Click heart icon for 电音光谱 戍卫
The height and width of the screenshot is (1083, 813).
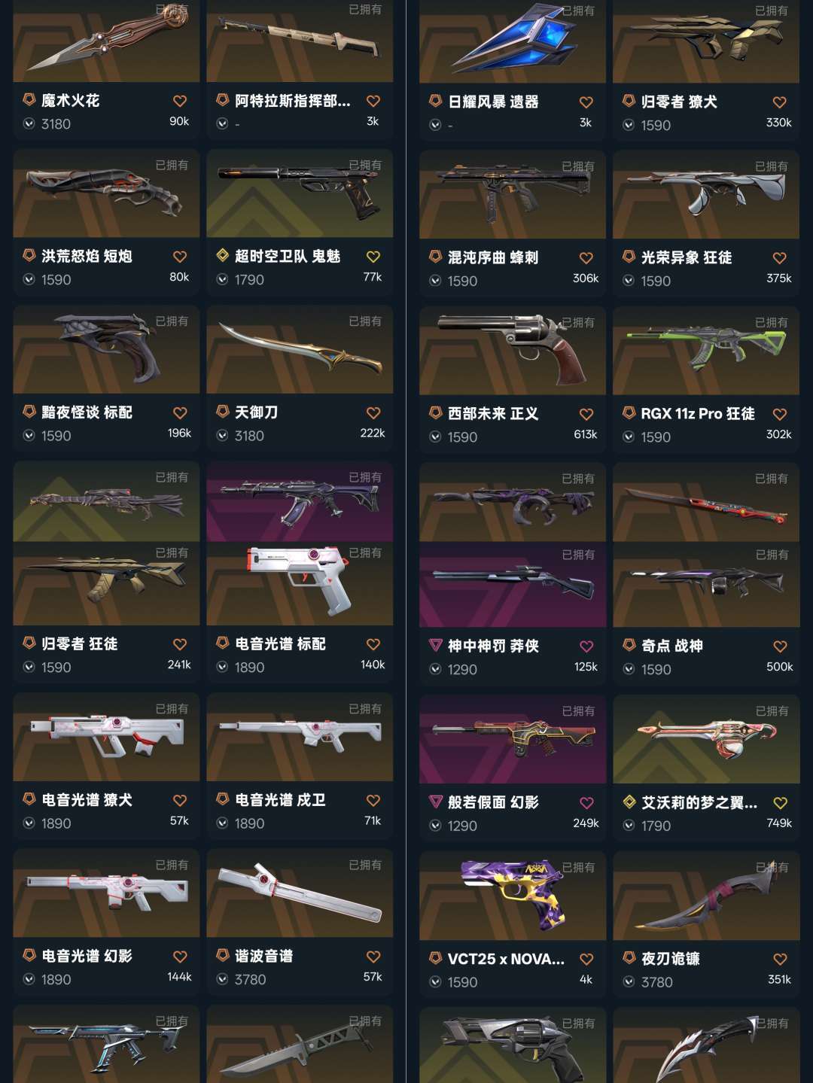pyautogui.click(x=373, y=800)
